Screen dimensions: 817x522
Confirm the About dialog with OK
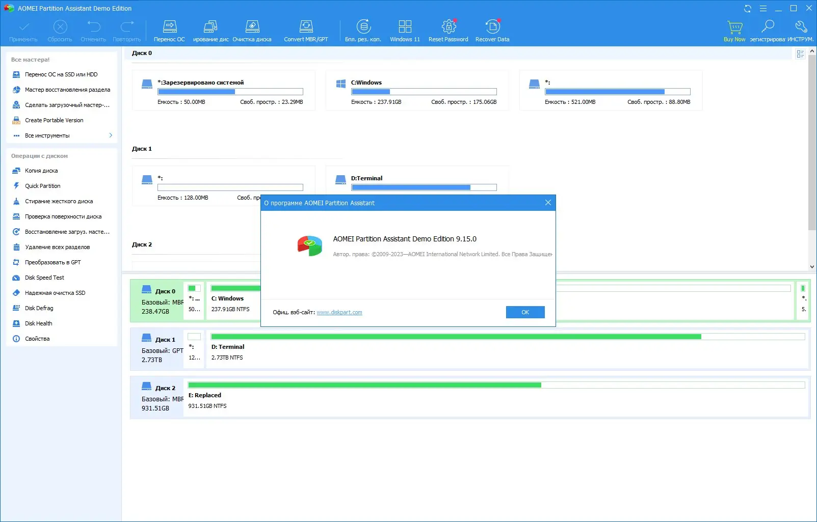[x=525, y=312]
